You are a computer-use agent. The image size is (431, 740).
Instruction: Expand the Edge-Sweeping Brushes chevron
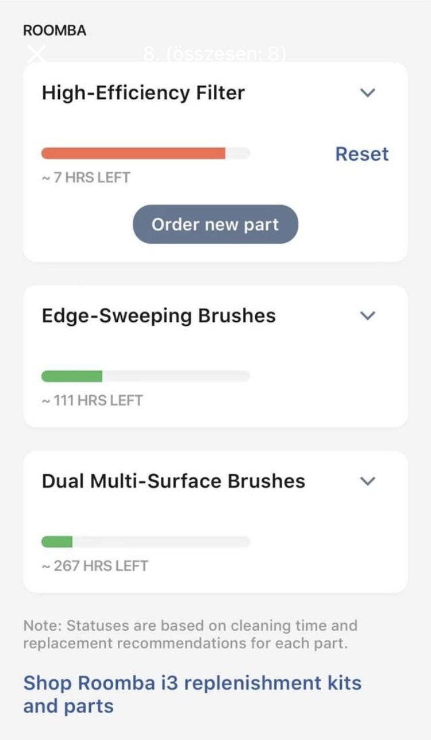pos(367,315)
